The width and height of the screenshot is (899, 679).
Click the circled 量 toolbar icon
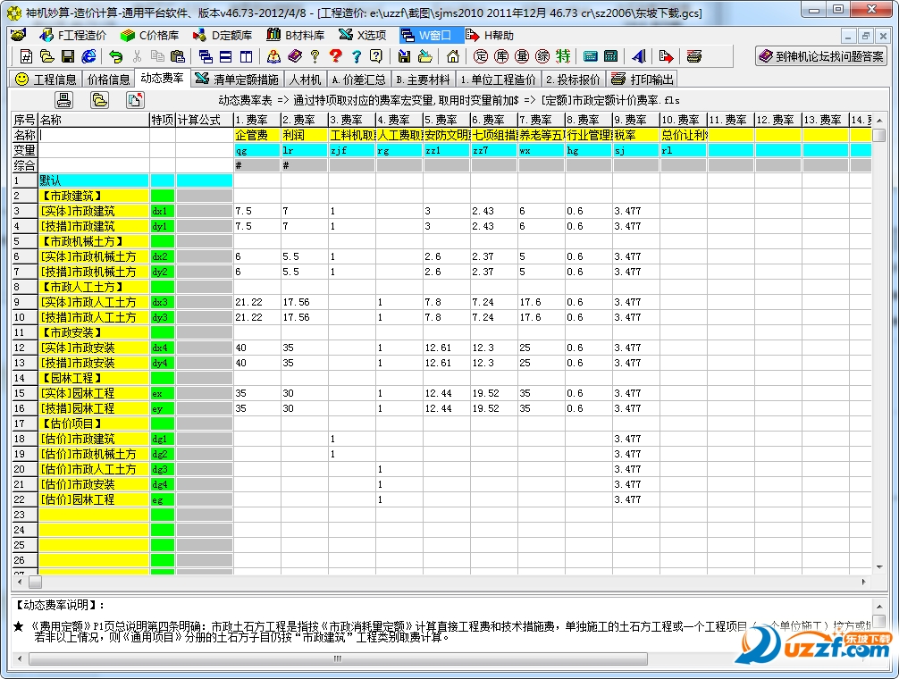tap(522, 56)
